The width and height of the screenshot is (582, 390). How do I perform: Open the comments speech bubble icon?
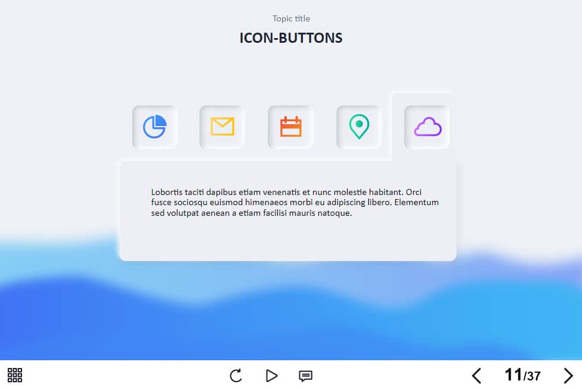click(305, 376)
